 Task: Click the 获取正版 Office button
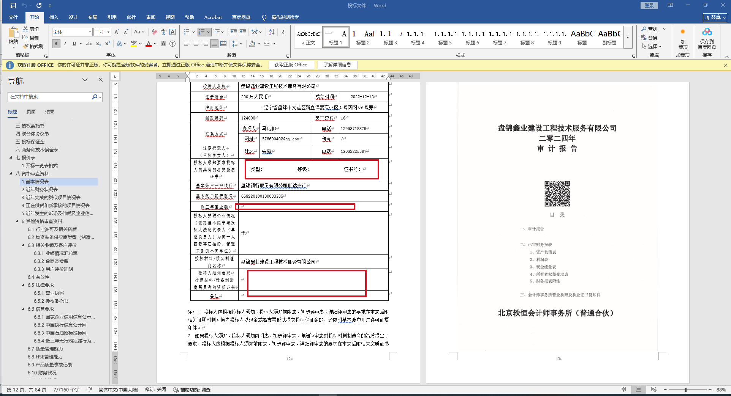(291, 65)
